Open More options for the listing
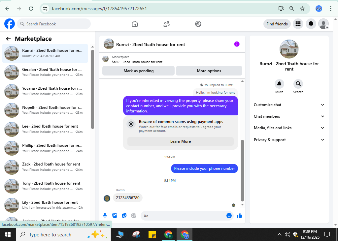 [209, 71]
